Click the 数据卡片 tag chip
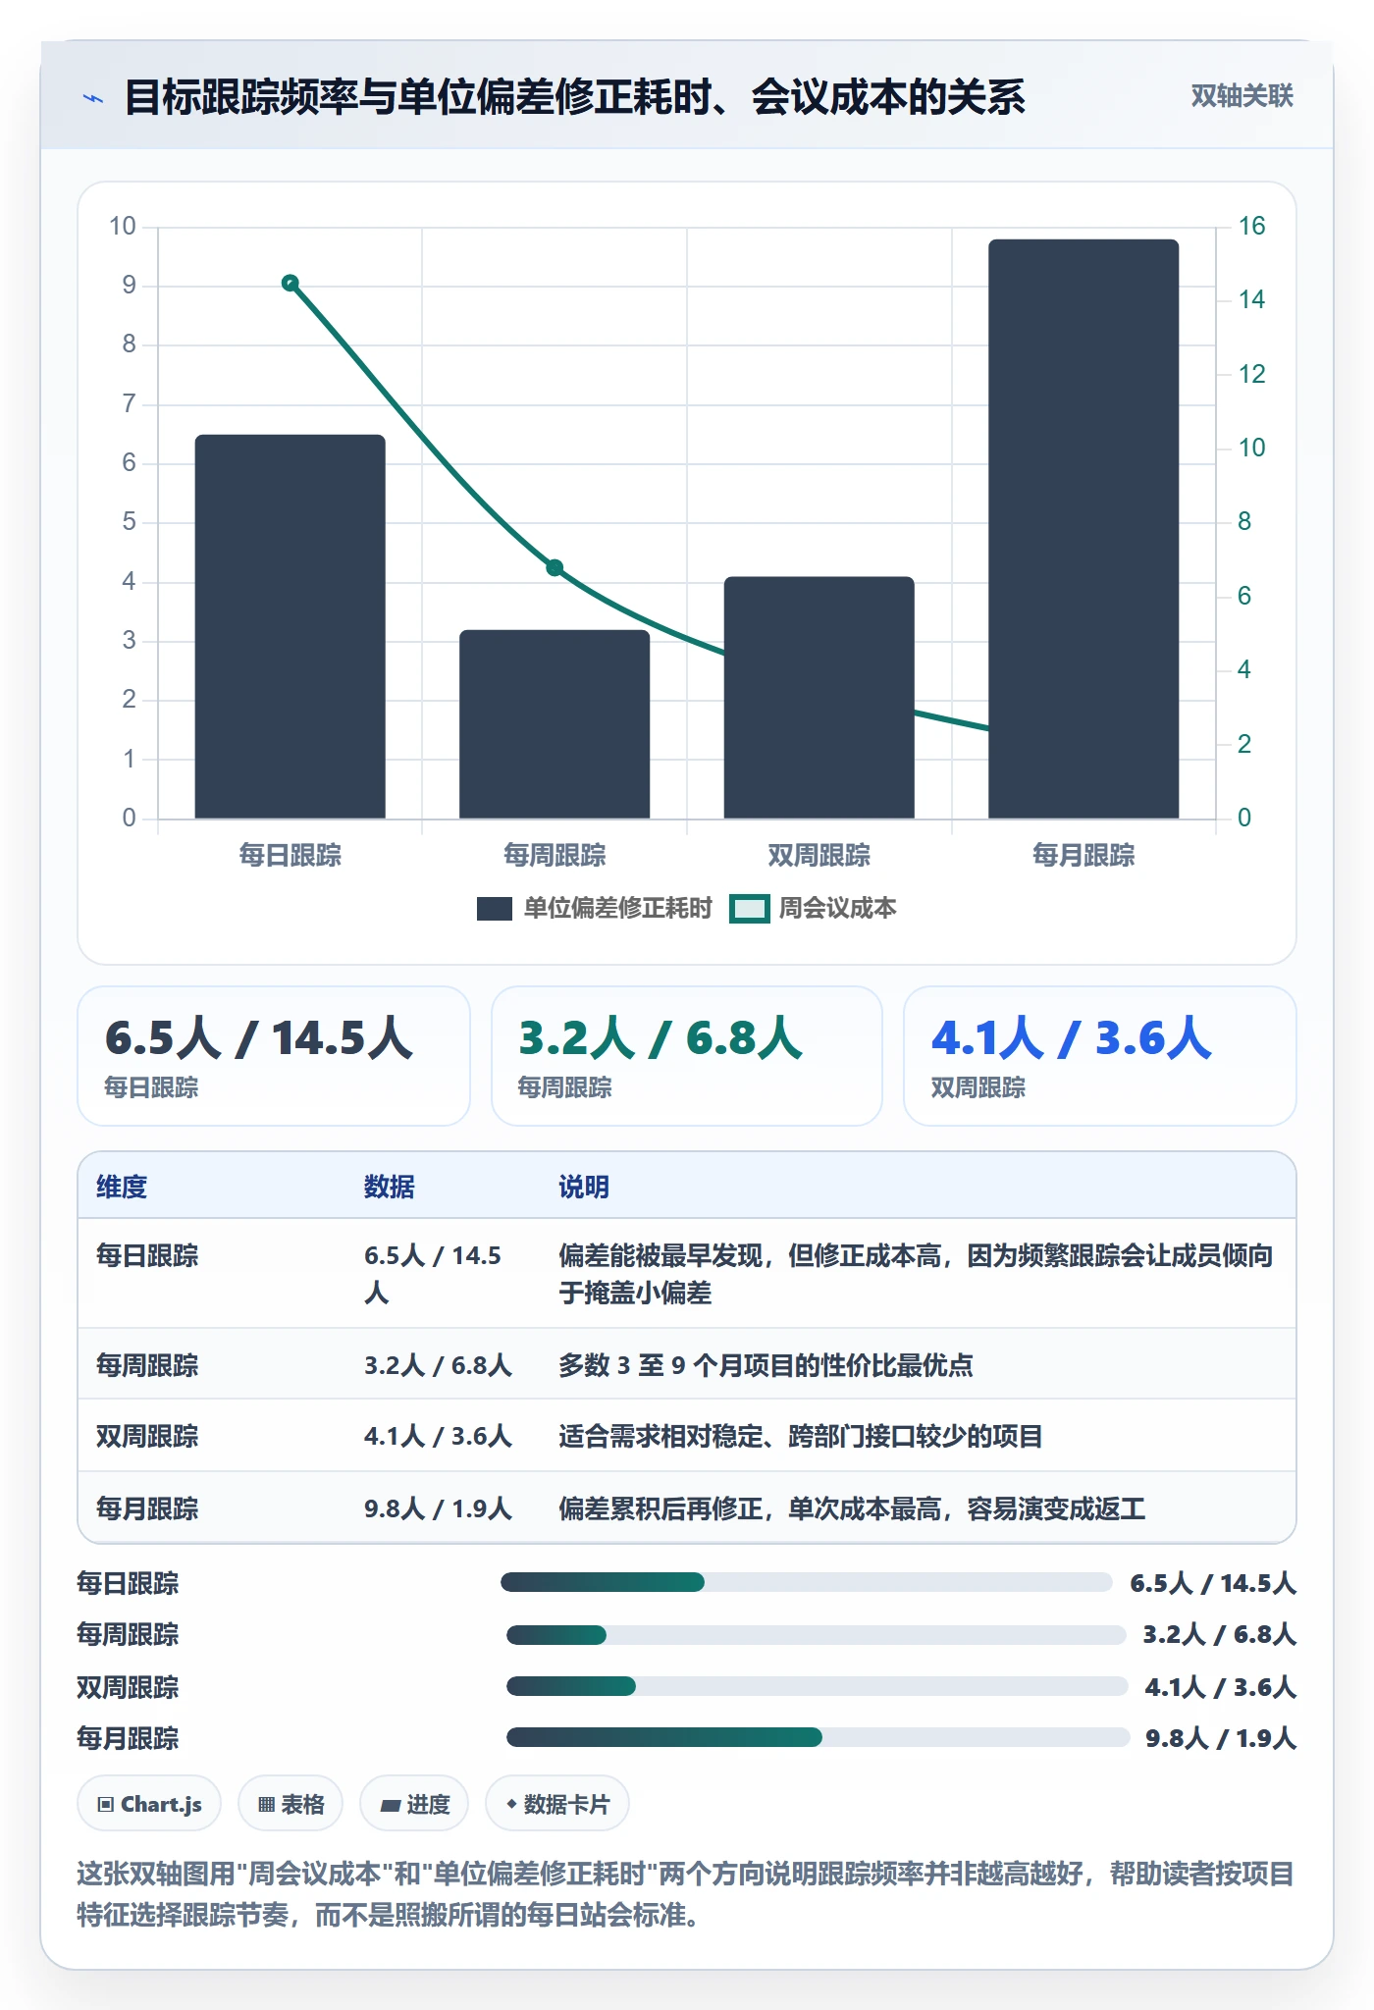This screenshot has height=2010, width=1374. [x=557, y=1804]
